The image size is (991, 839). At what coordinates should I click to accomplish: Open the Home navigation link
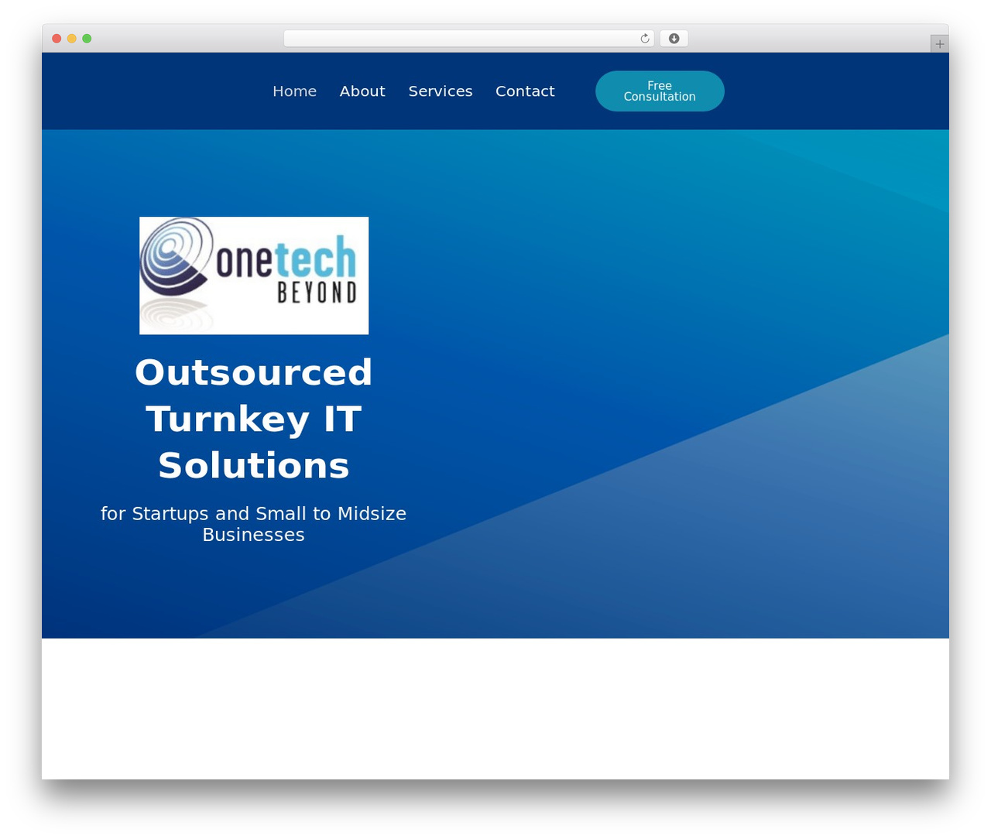point(294,91)
